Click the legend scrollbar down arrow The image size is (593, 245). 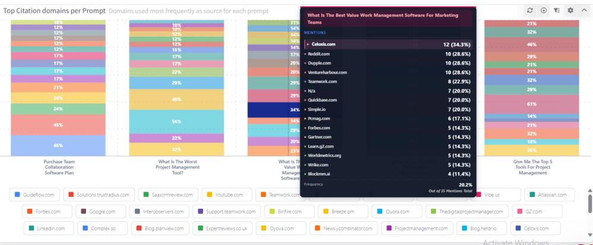point(589,235)
